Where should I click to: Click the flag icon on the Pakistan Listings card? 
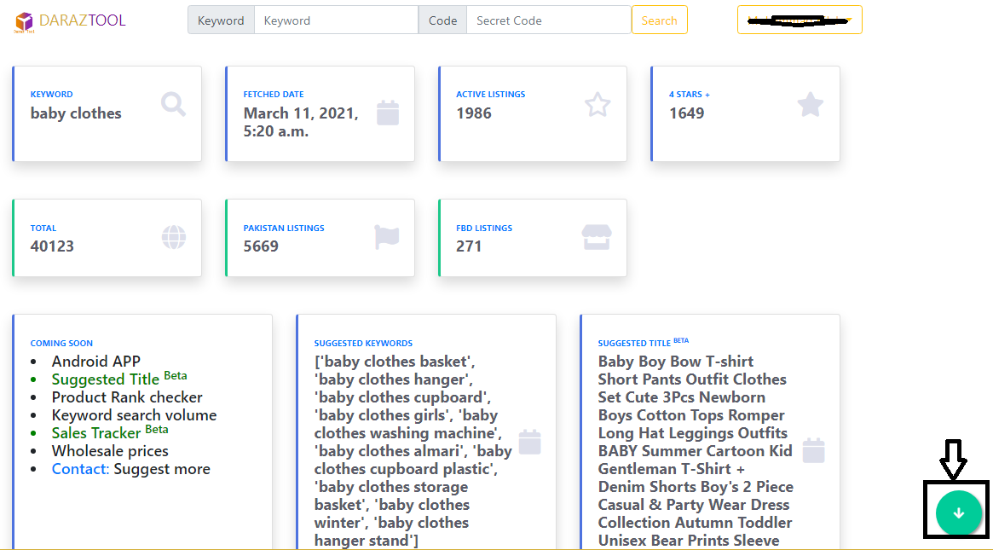tap(387, 237)
